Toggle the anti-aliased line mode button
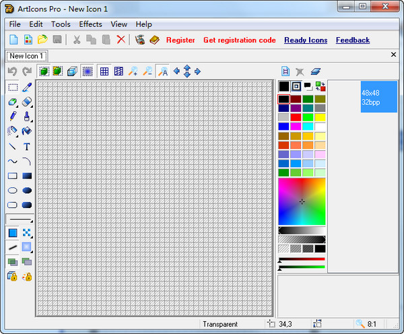The image size is (404, 334). coord(13,247)
